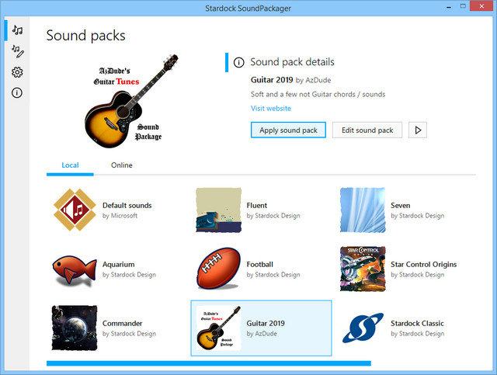Select the Football sound pack icon
497x375 pixels.
(219, 269)
